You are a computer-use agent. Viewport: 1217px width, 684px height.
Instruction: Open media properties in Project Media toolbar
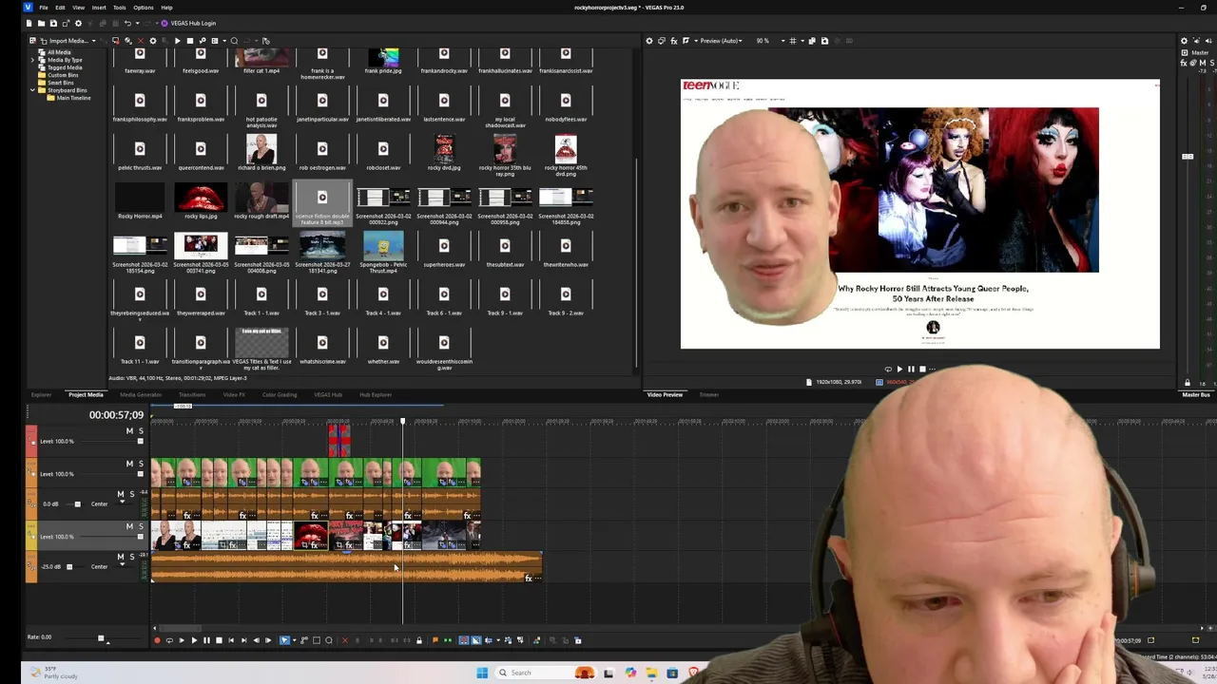click(x=153, y=41)
